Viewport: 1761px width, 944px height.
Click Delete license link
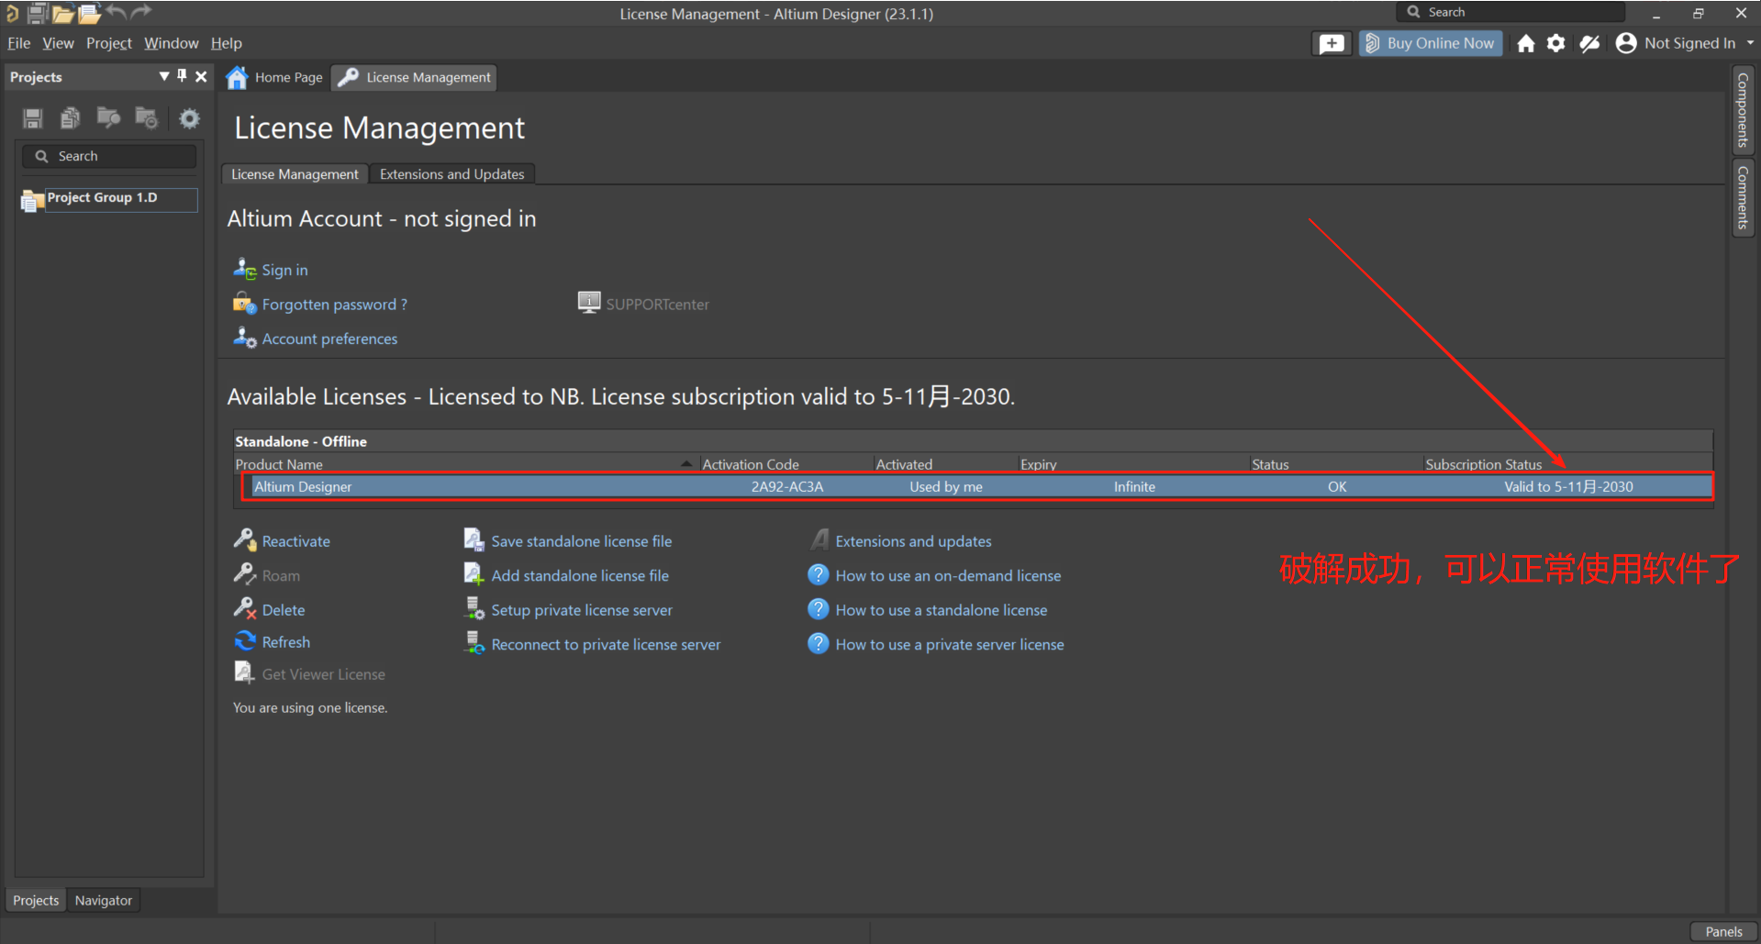(283, 610)
